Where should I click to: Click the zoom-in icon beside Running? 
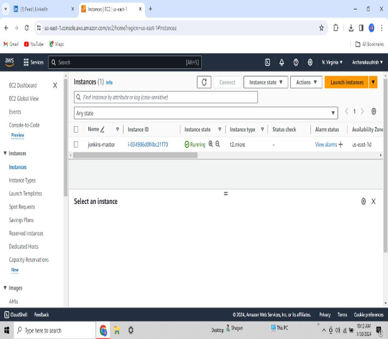(211, 144)
